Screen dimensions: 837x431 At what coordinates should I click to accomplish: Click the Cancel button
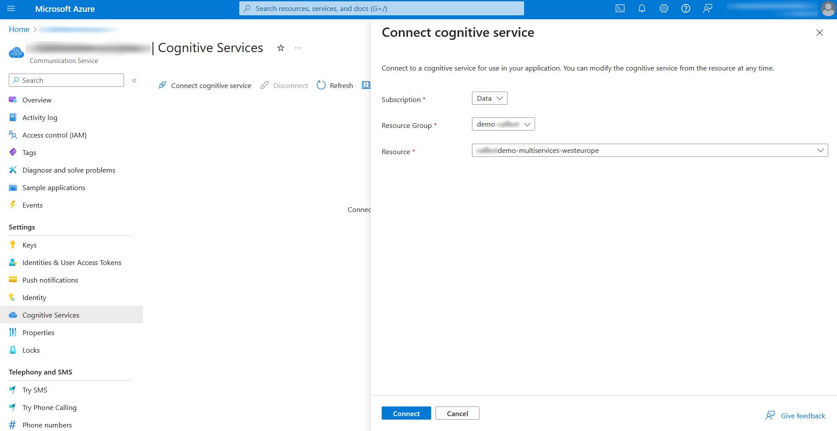(x=458, y=413)
